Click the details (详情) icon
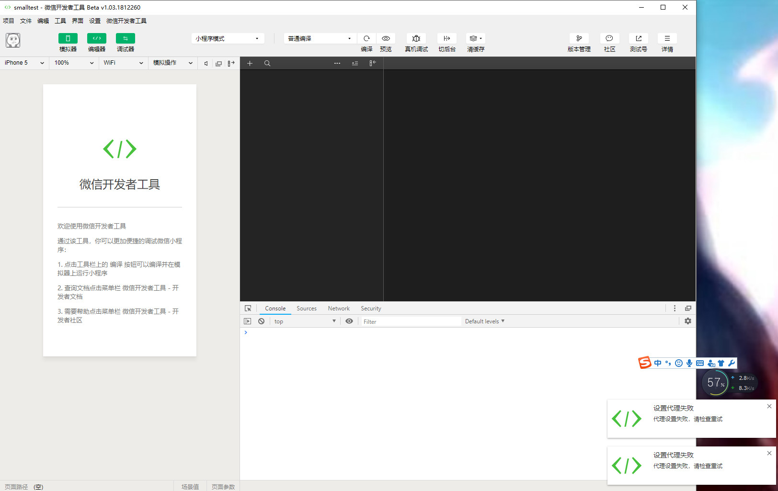 coord(667,38)
